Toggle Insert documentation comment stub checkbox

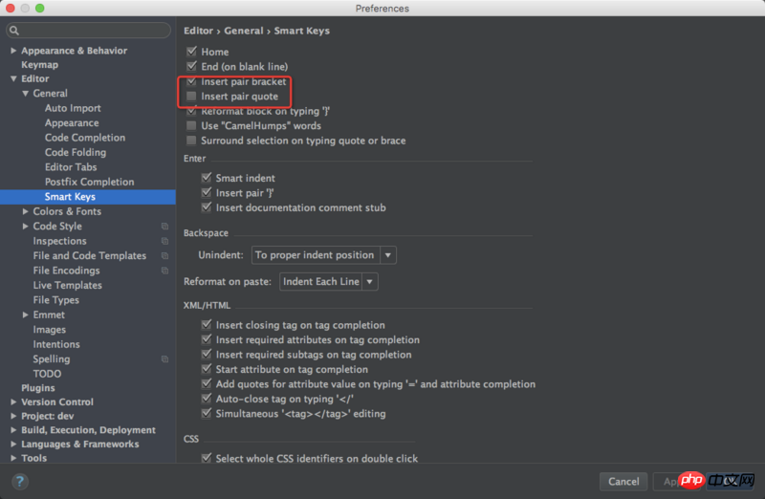(207, 207)
